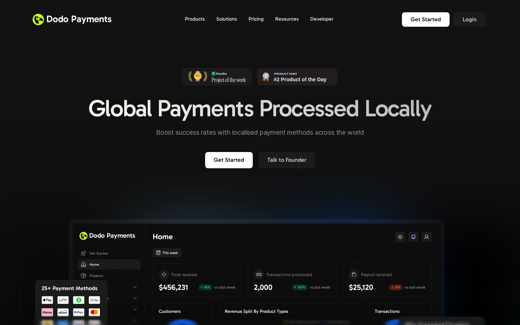Click the 2,000 transactions processed value
Screen dimensions: 520x325
pyautogui.click(x=263, y=287)
